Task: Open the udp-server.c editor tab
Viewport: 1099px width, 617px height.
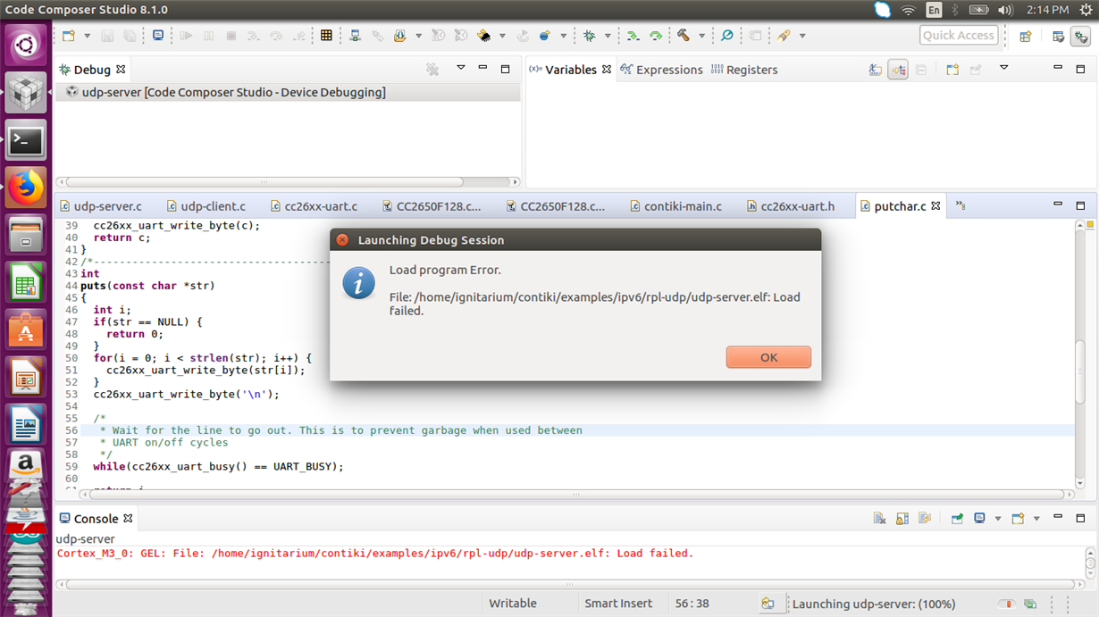Action: (x=100, y=206)
